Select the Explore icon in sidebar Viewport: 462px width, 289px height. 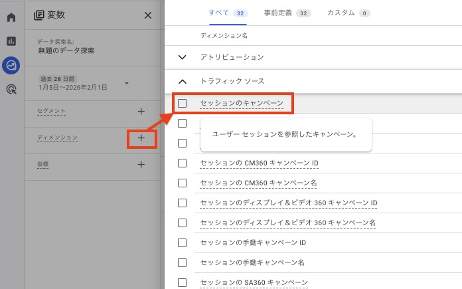coord(11,65)
